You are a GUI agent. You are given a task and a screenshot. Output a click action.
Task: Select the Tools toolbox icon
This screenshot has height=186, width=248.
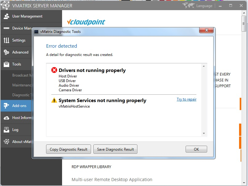(6, 64)
